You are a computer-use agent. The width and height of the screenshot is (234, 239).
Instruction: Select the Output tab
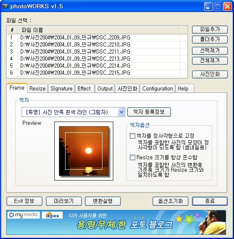105,88
